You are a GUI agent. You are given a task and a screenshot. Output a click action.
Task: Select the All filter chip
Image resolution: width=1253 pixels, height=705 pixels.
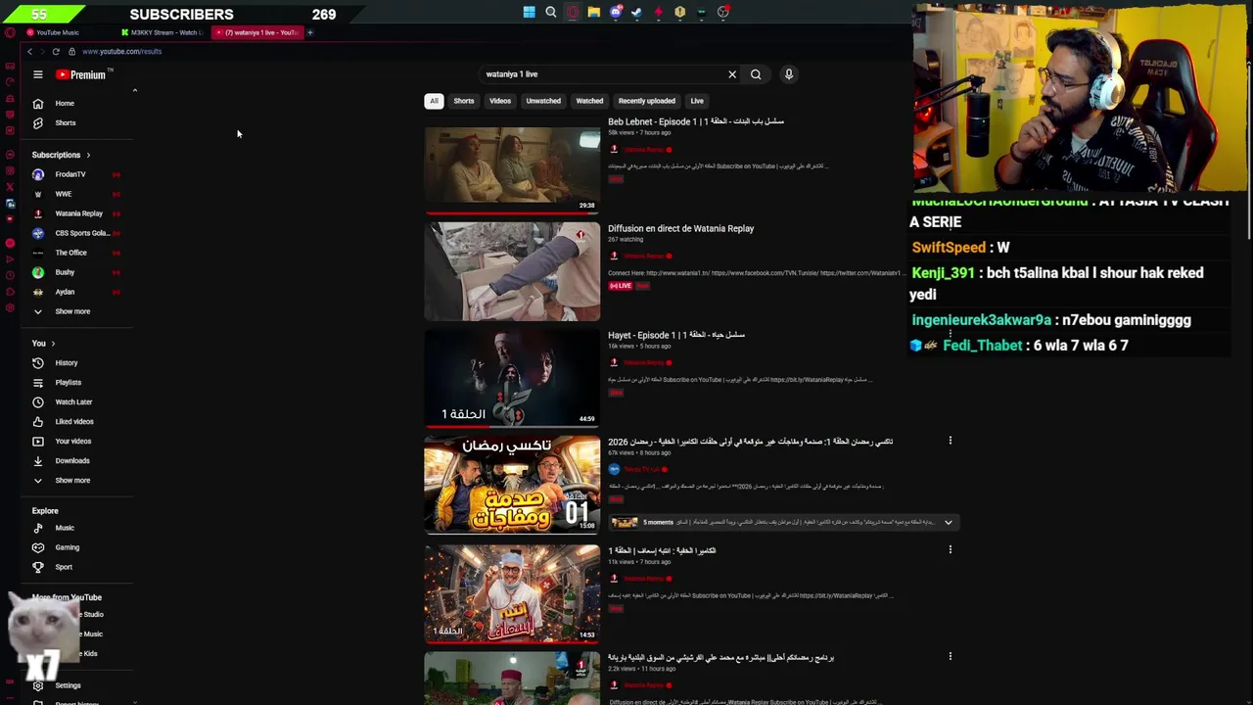click(x=434, y=101)
